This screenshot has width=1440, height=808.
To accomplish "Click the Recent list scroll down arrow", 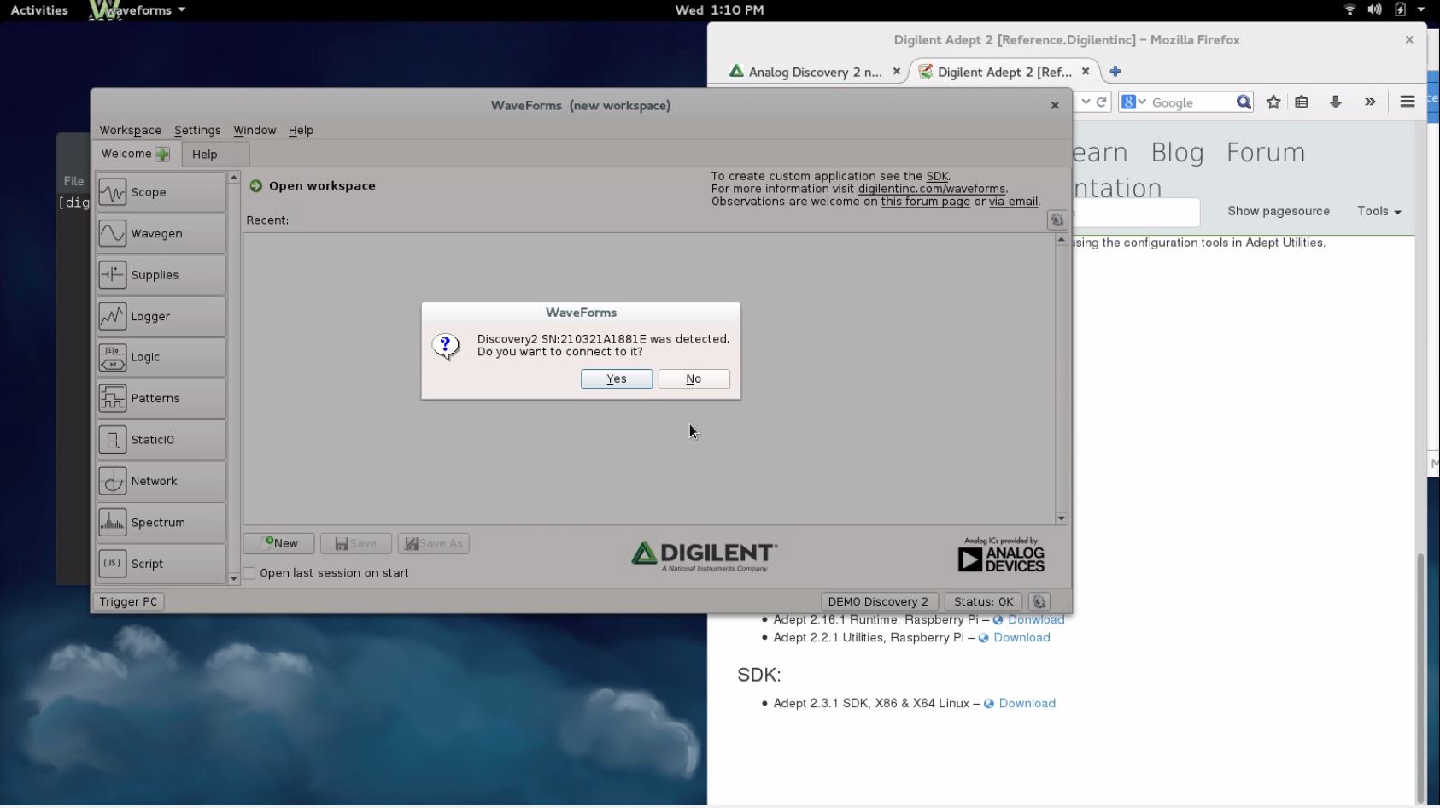I will tap(1061, 518).
